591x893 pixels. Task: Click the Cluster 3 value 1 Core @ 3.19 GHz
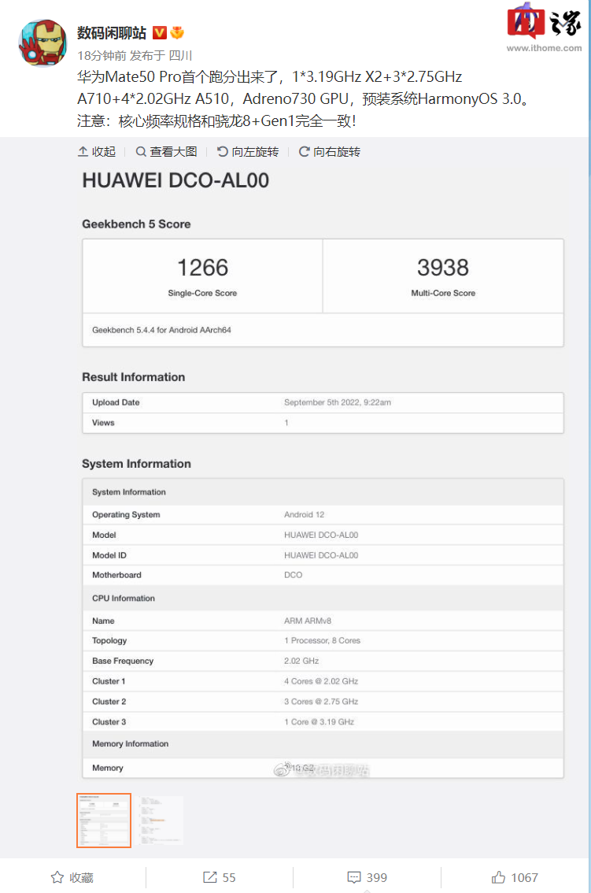click(x=319, y=721)
